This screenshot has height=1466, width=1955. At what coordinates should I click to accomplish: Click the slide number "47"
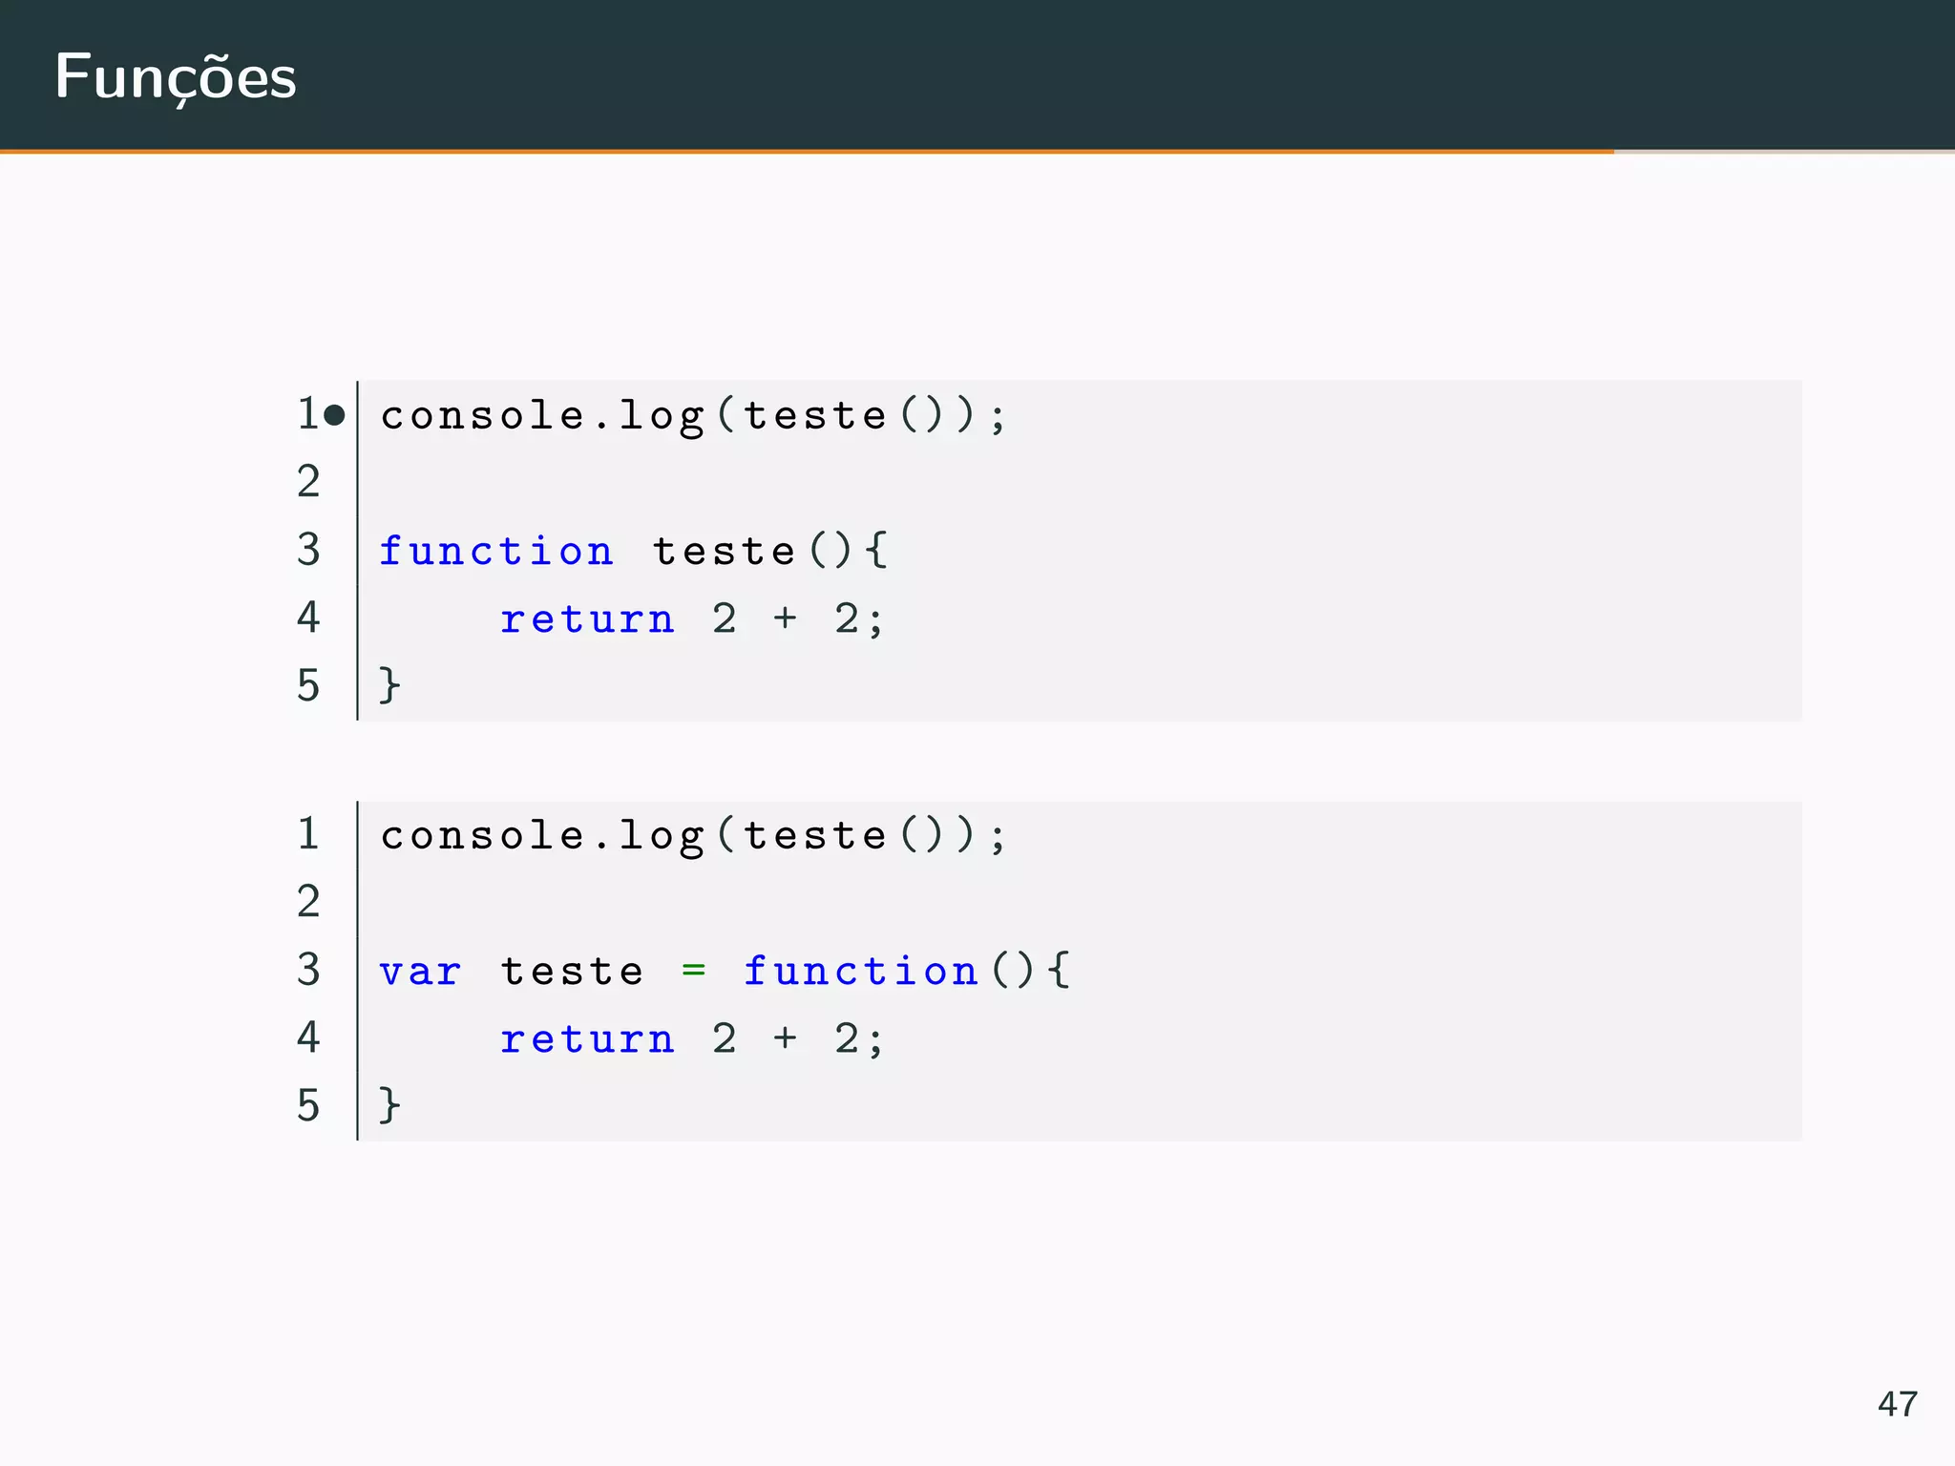pos(1897,1404)
